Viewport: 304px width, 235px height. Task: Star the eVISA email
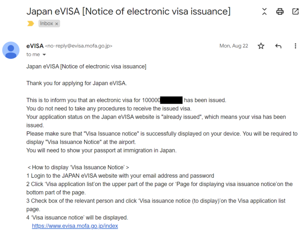click(261, 46)
